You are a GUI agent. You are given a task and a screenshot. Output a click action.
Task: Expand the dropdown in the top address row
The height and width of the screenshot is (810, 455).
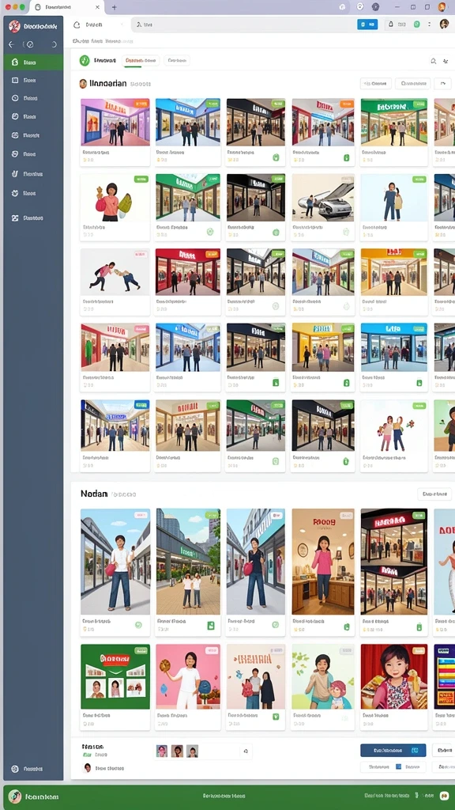(x=122, y=25)
